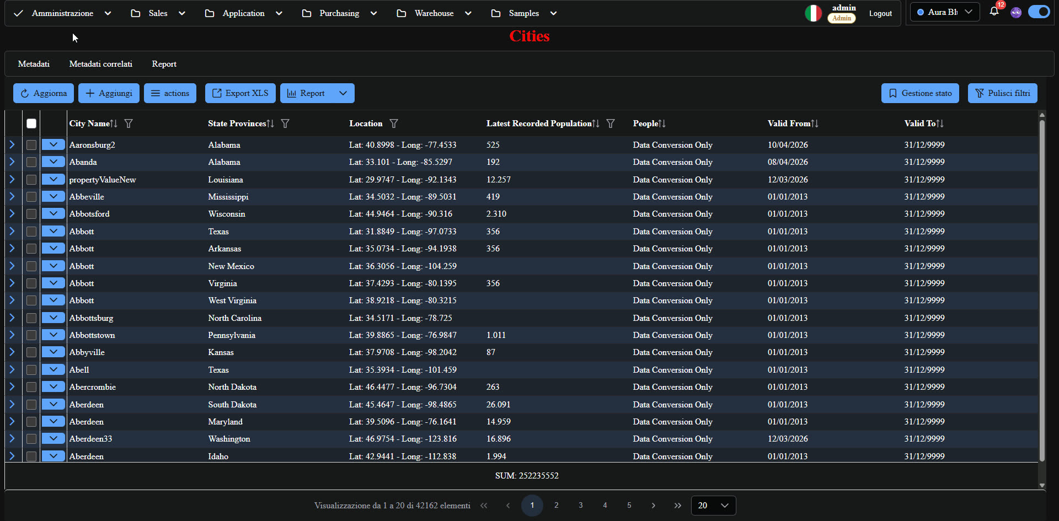
Task: Go to next page arrow icon
Action: pyautogui.click(x=654, y=506)
